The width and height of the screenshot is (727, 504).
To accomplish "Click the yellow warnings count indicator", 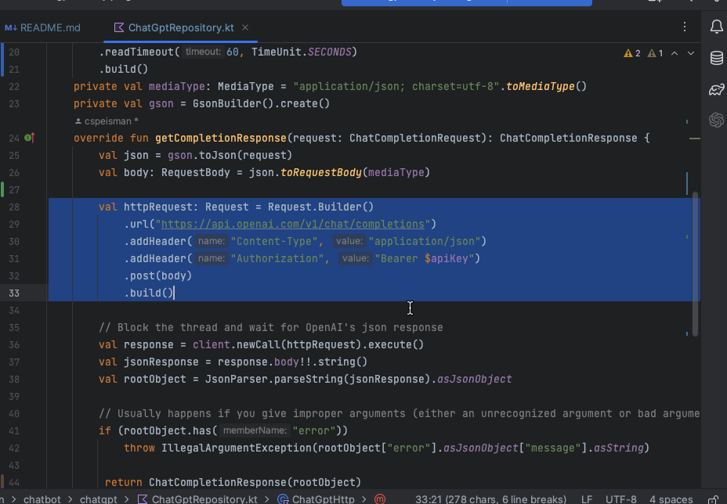I will (632, 53).
